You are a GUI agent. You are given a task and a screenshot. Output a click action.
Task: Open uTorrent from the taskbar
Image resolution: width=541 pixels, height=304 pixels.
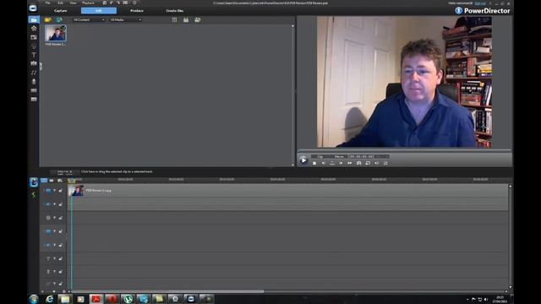128,299
